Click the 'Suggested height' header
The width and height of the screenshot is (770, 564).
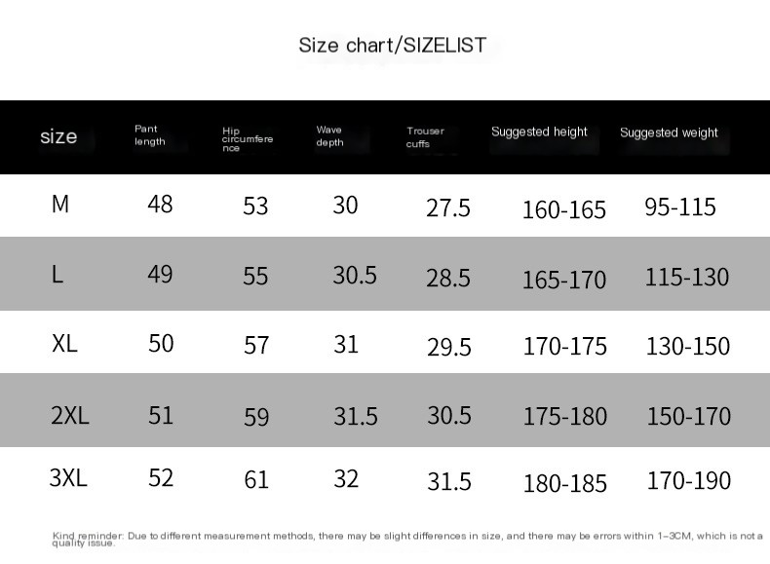(x=539, y=132)
